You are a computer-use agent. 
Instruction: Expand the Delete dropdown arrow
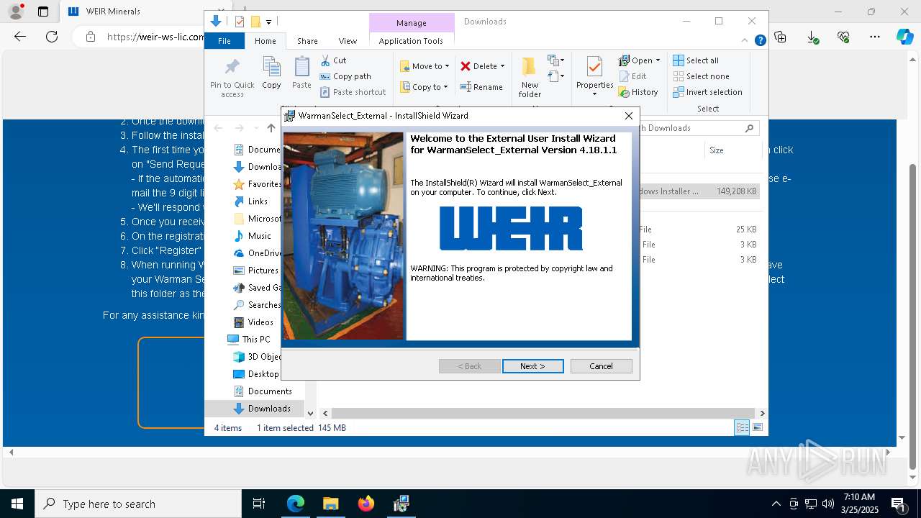point(502,66)
